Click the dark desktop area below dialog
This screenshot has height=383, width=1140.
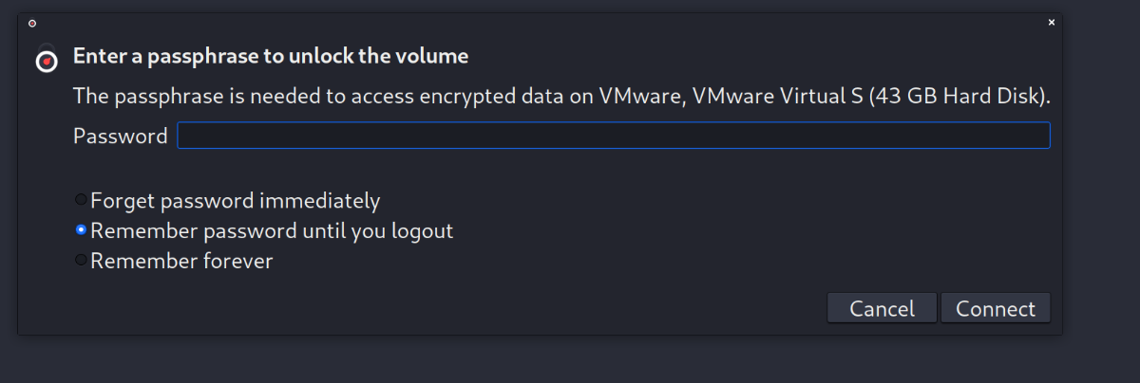(570, 360)
